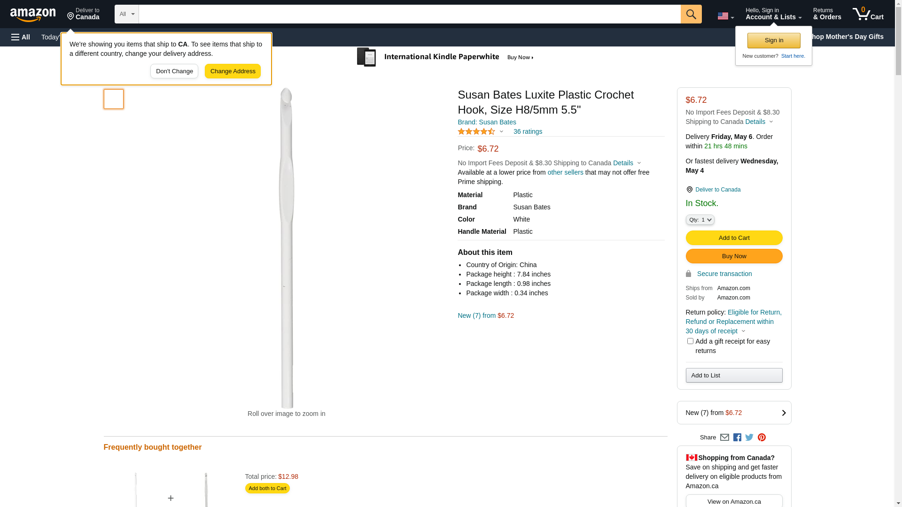Click the Change Address button

click(233, 71)
